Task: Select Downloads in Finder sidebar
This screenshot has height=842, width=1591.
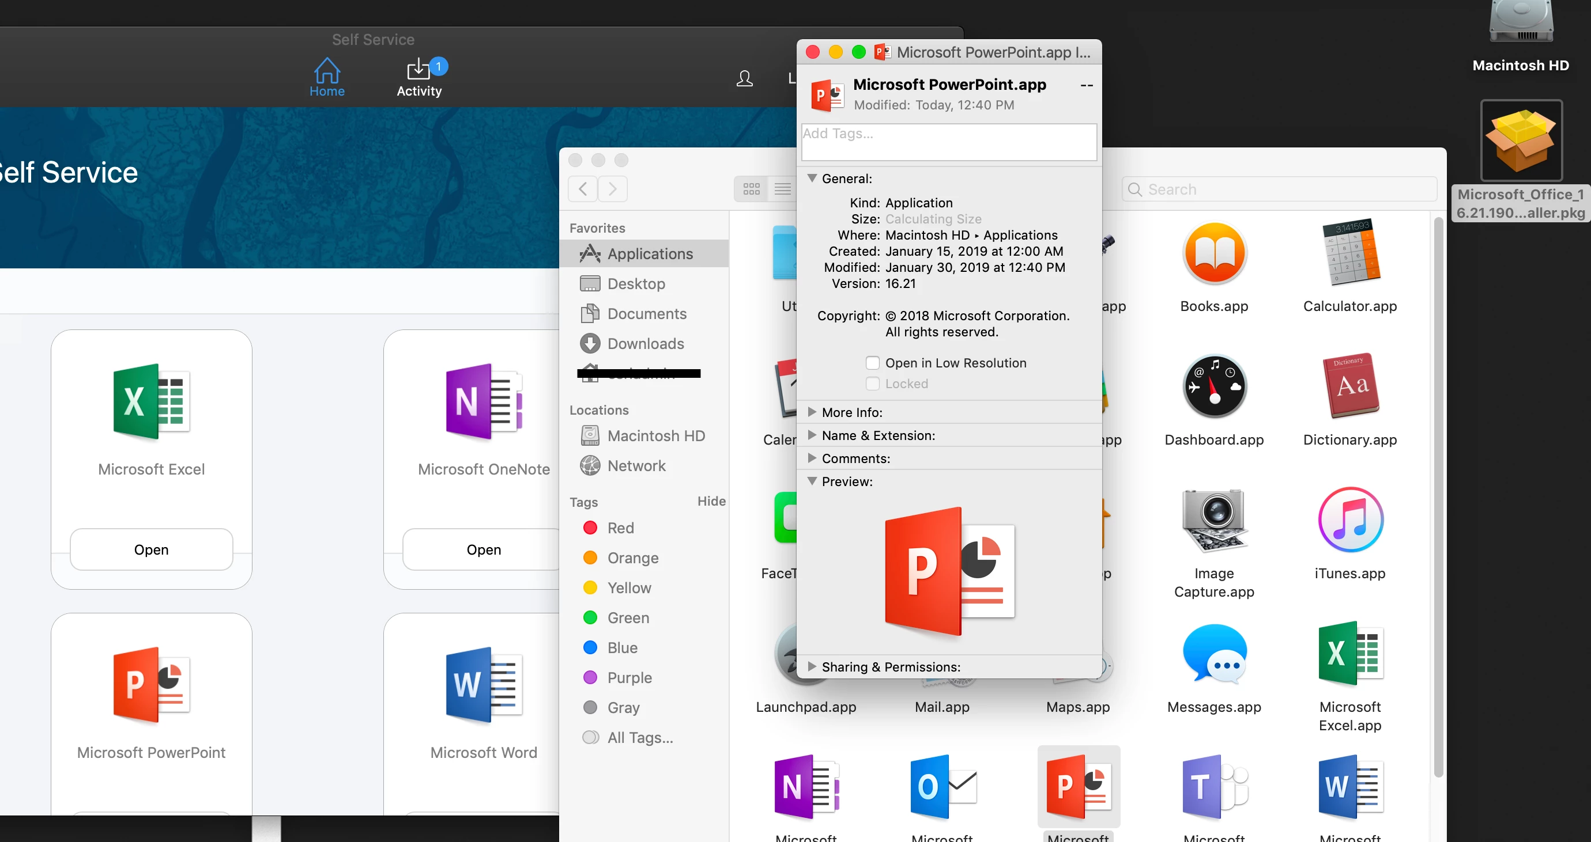Action: pyautogui.click(x=644, y=344)
